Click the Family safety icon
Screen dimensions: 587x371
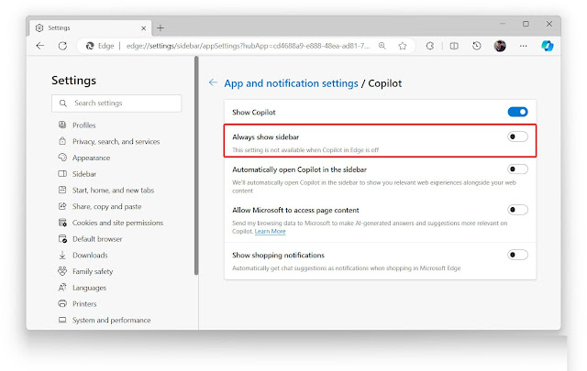(x=62, y=271)
